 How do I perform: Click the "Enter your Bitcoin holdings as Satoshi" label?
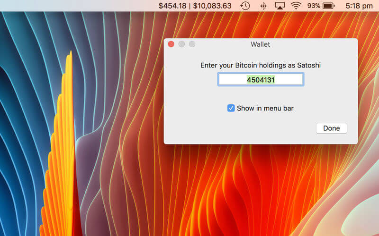pyautogui.click(x=261, y=65)
